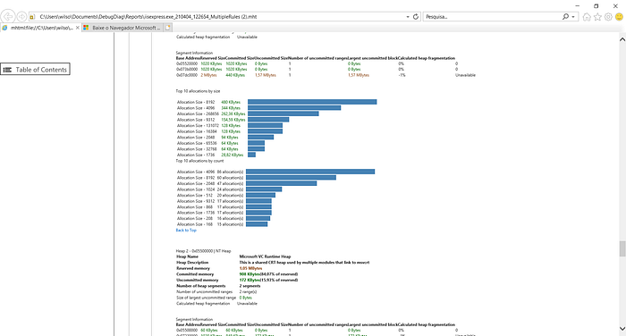
Task: Click the '440 KBytes' committed size cell
Action: click(235, 75)
